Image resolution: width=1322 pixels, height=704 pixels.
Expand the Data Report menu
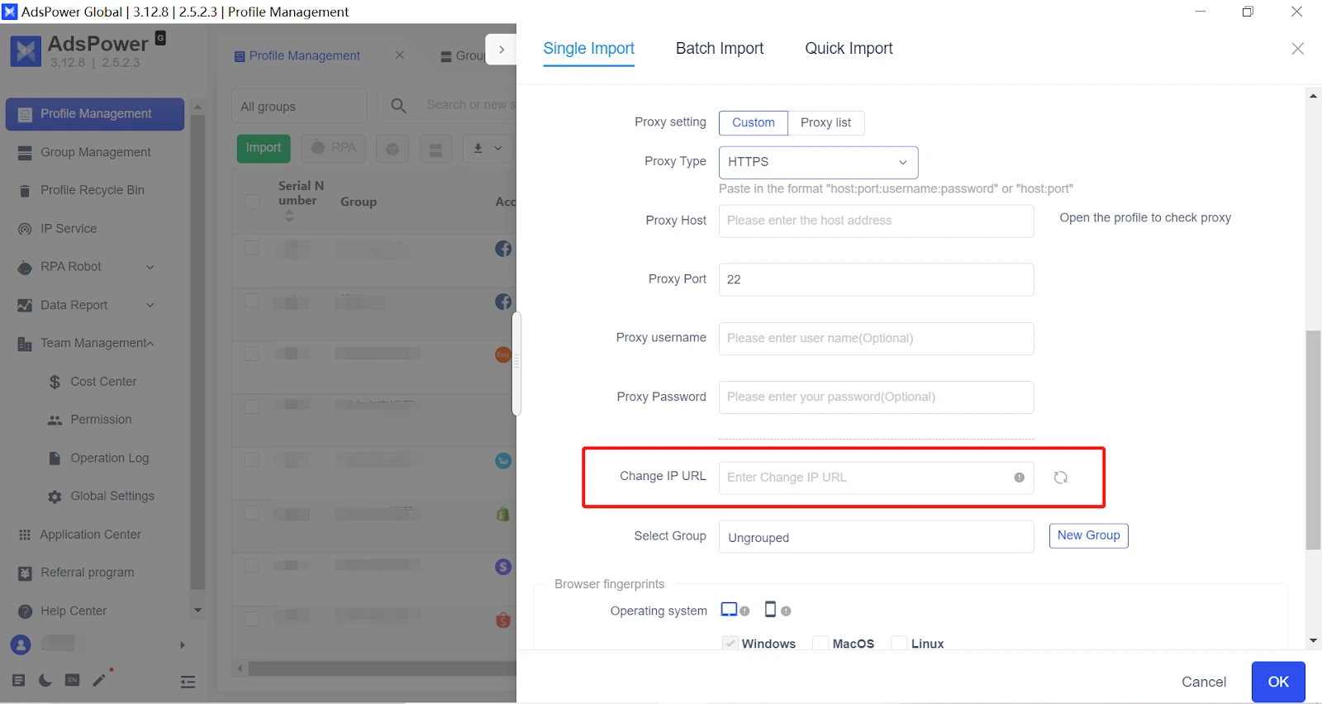click(x=150, y=305)
